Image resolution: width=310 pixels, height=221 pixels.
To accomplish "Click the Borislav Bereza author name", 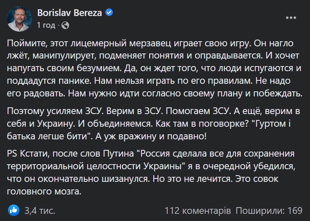I will [69, 13].
